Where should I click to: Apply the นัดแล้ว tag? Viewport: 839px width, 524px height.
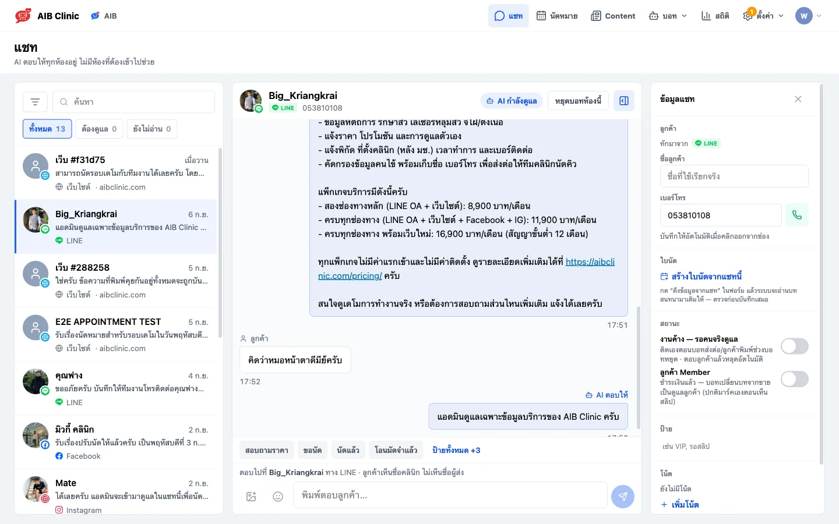pos(348,450)
